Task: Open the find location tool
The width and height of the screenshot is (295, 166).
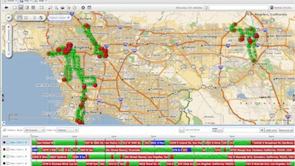Action: coord(56,7)
